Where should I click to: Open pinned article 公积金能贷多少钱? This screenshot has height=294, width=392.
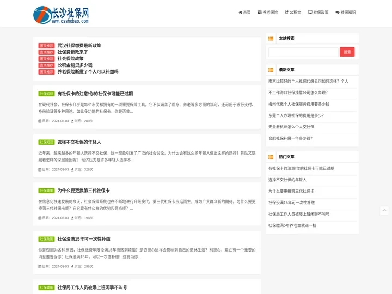[75, 65]
